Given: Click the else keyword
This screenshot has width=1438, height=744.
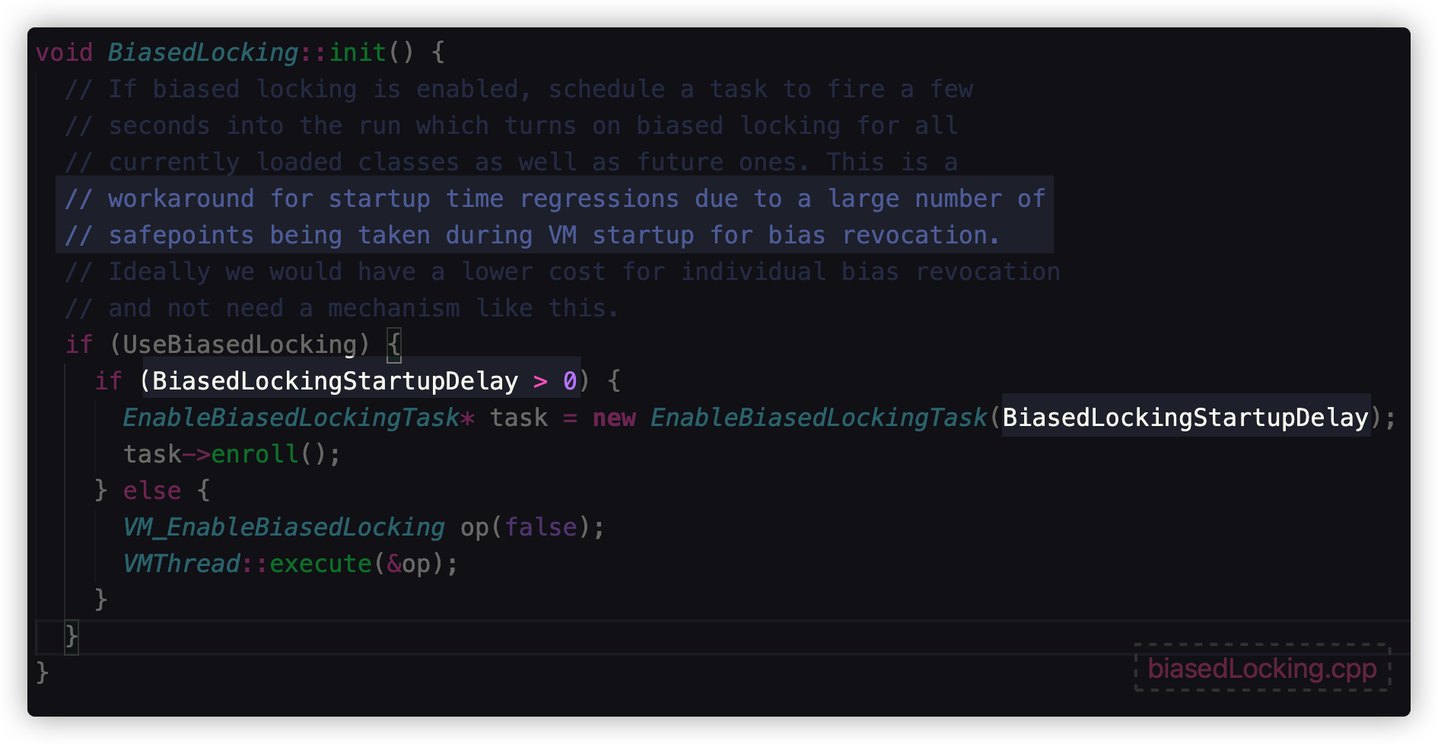Looking at the screenshot, I should pyautogui.click(x=152, y=491).
